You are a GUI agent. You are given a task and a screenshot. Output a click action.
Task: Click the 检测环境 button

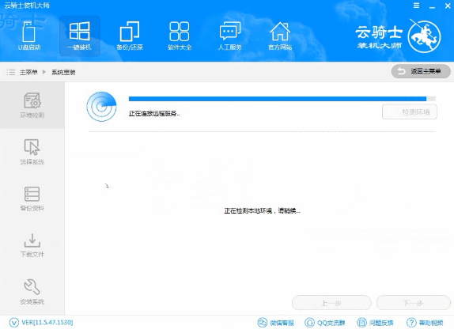pos(410,112)
